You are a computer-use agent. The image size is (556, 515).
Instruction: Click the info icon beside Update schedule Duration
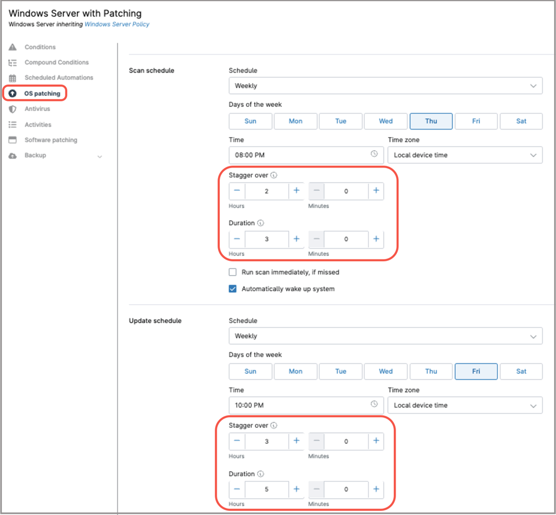(261, 474)
